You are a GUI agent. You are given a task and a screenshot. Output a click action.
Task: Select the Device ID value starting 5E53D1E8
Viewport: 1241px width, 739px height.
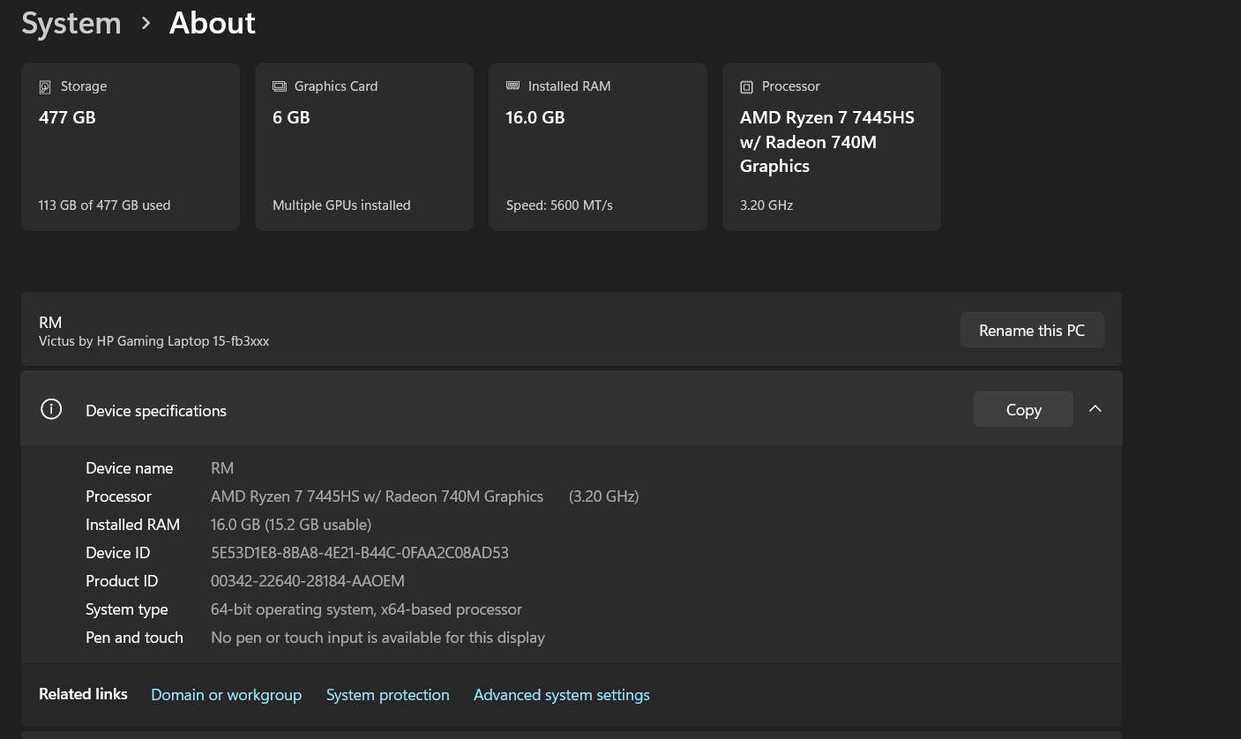pos(360,553)
